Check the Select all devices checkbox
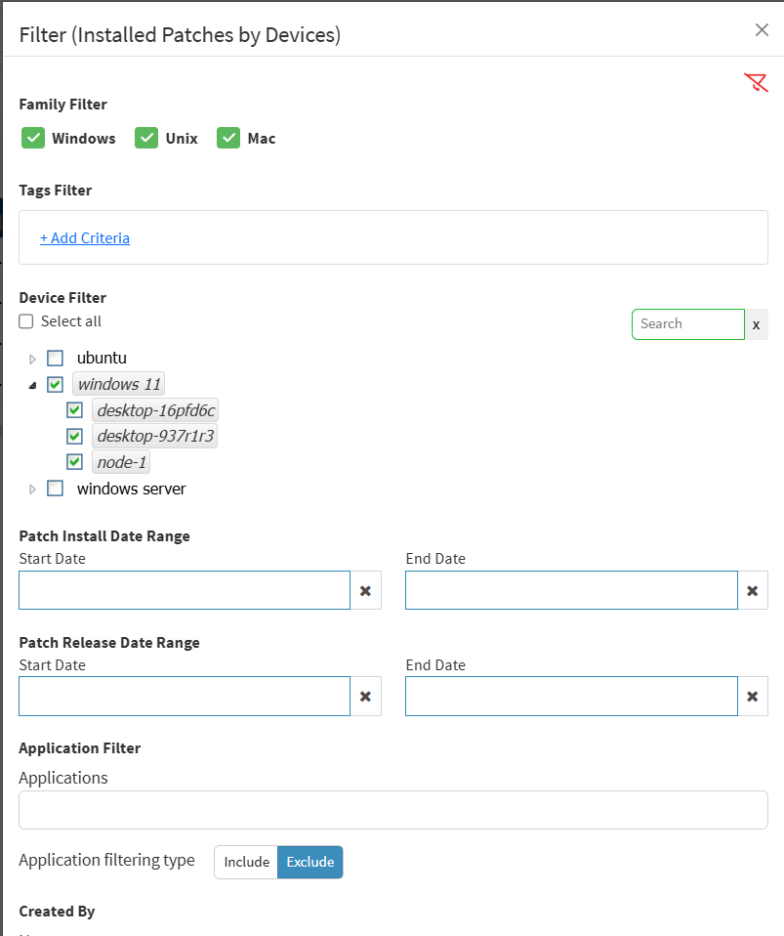784x936 pixels. click(26, 321)
